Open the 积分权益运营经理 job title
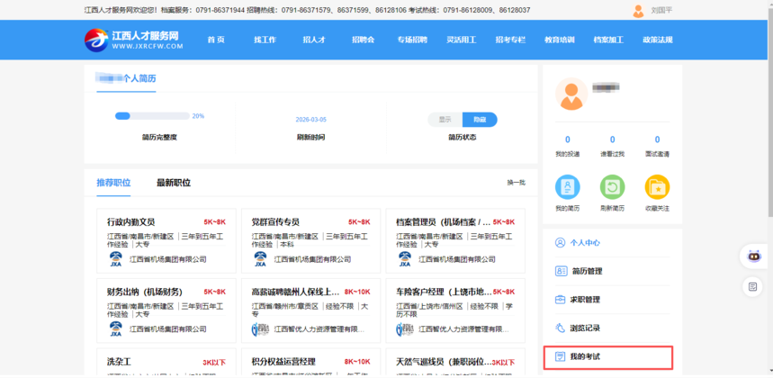Viewport: 773px width, 378px height. (x=283, y=362)
